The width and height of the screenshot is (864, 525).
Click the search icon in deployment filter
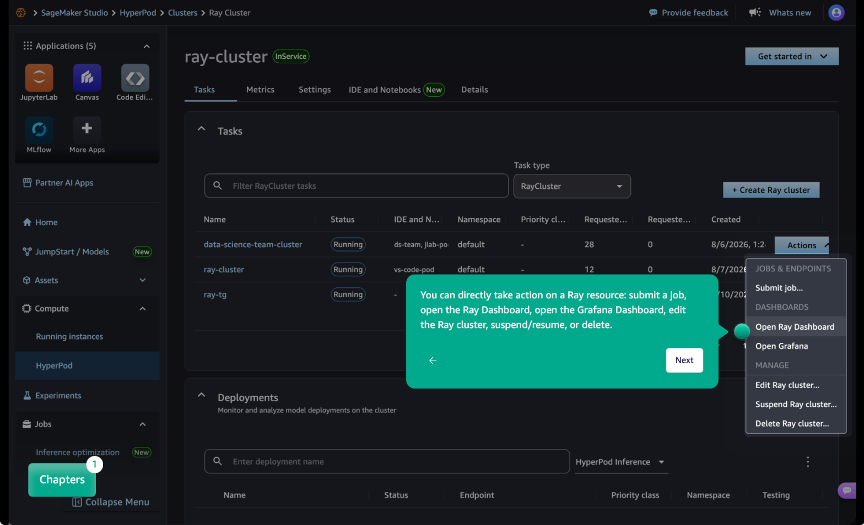tap(218, 461)
